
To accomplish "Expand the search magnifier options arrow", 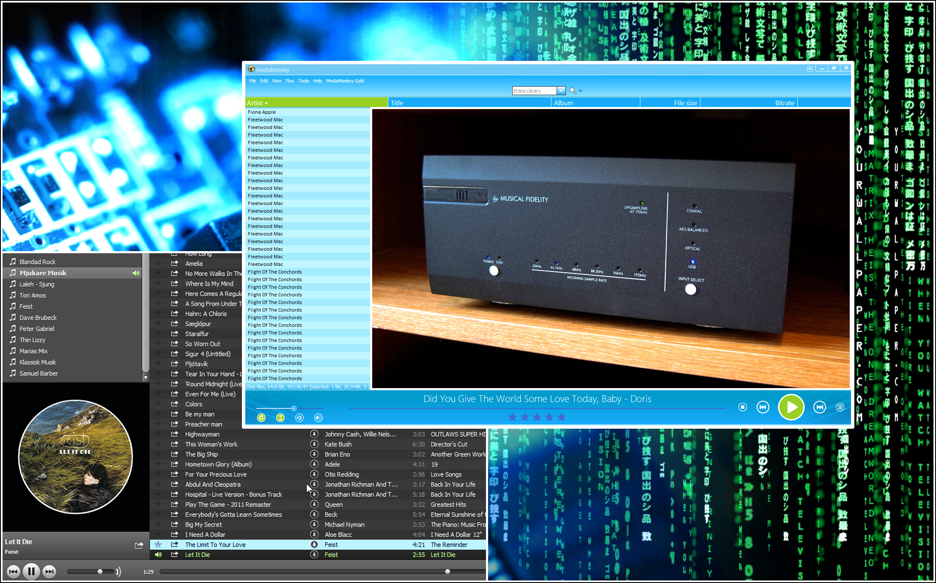I will (x=580, y=91).
